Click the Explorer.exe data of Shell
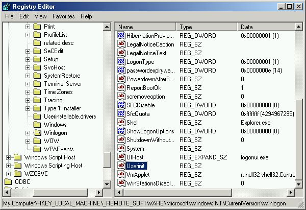 (x=256, y=123)
